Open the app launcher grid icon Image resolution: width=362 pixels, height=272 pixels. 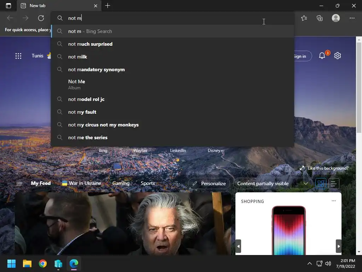(x=18, y=56)
